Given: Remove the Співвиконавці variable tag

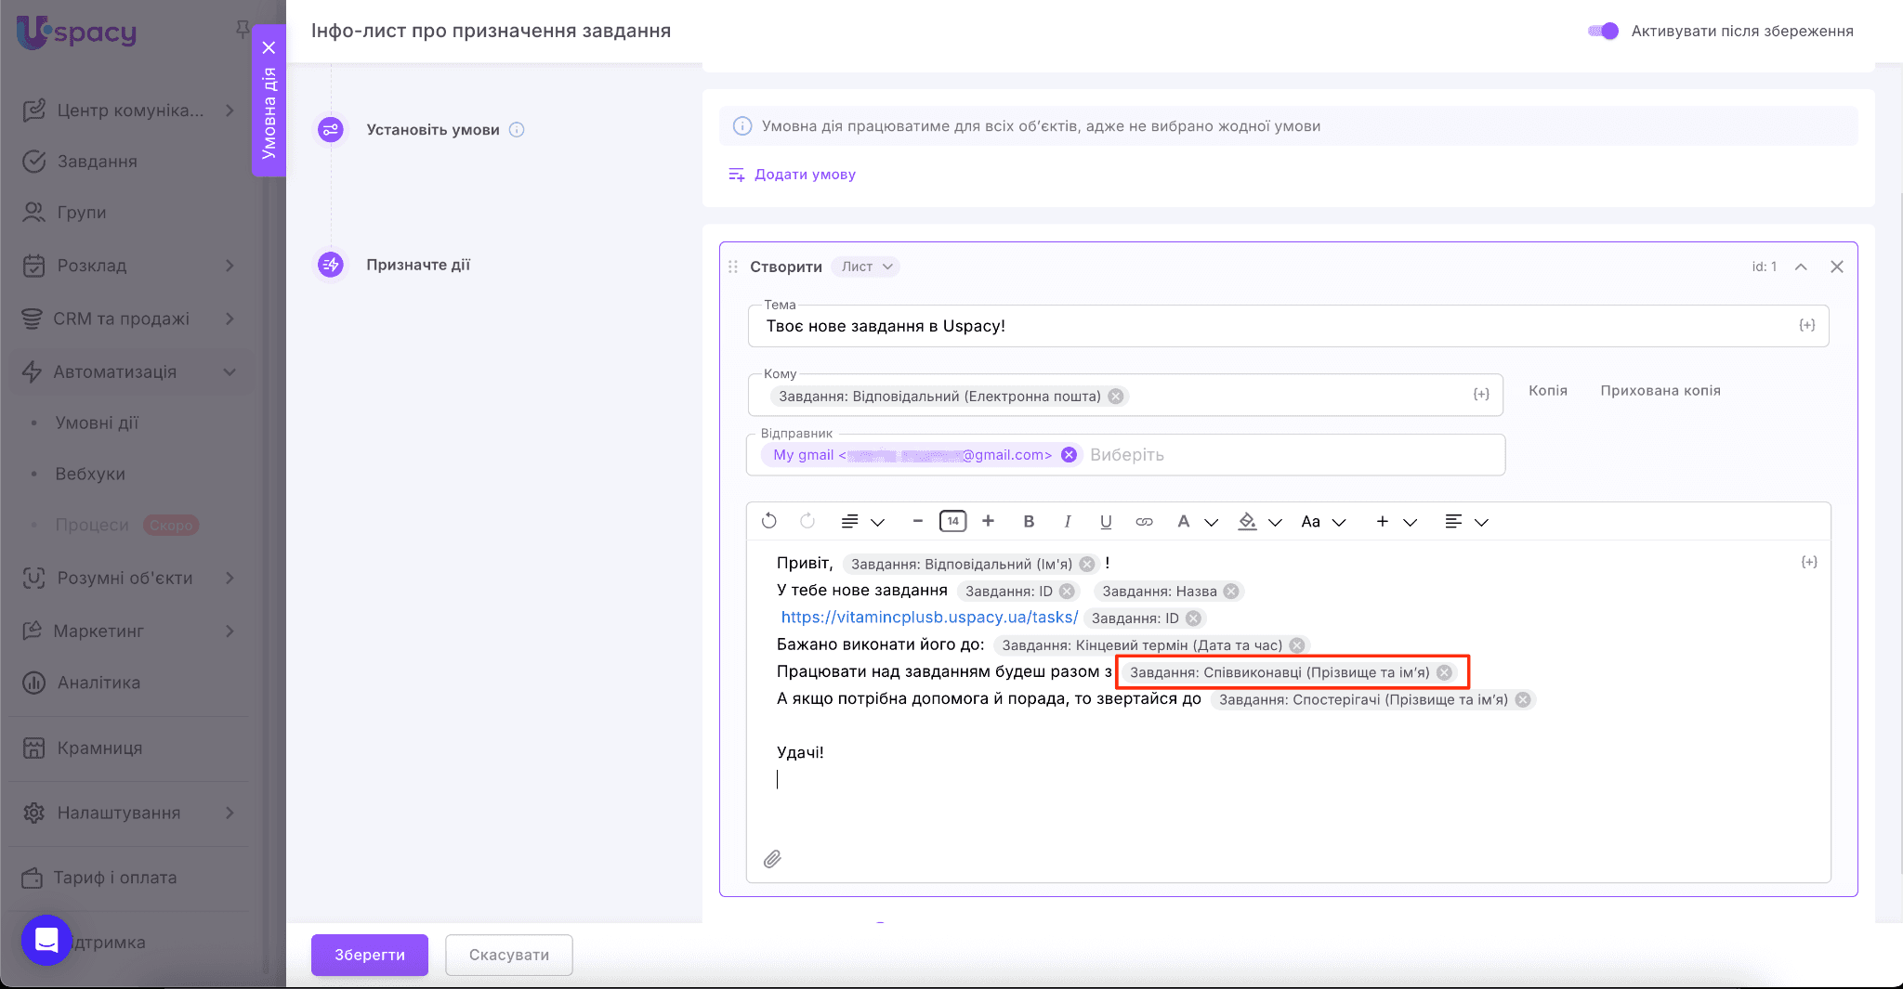Looking at the screenshot, I should (1444, 672).
